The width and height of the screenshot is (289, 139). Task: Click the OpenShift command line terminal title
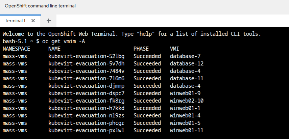pos(40,6)
